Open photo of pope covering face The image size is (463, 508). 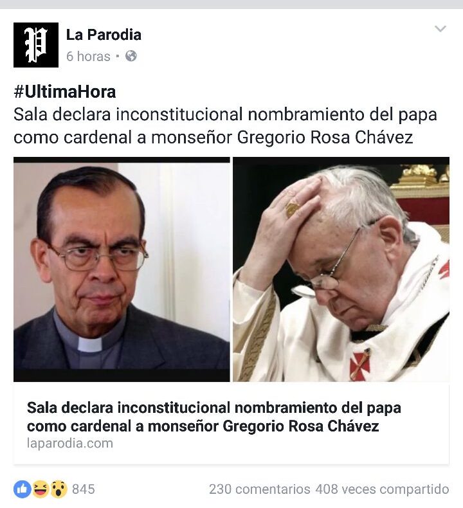coord(341,269)
